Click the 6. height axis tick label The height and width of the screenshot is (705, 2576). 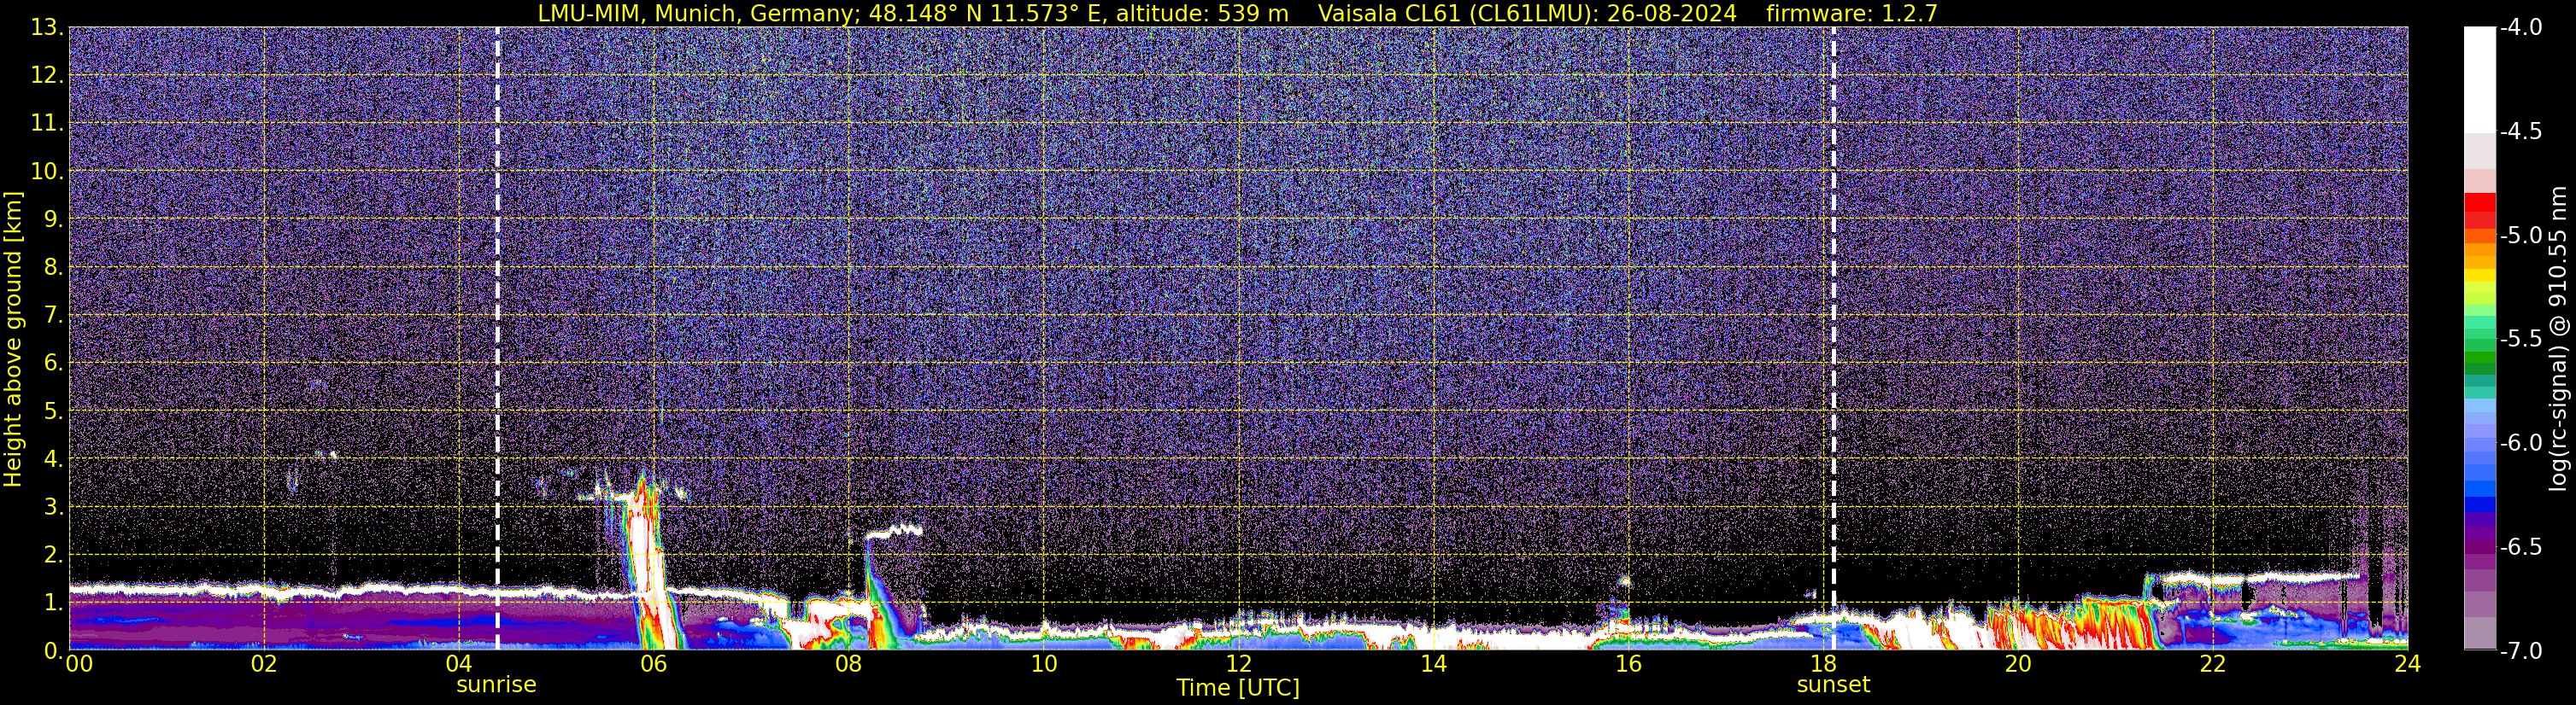pyautogui.click(x=53, y=363)
